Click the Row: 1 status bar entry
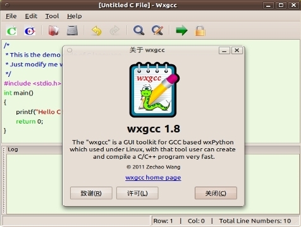 (163, 221)
